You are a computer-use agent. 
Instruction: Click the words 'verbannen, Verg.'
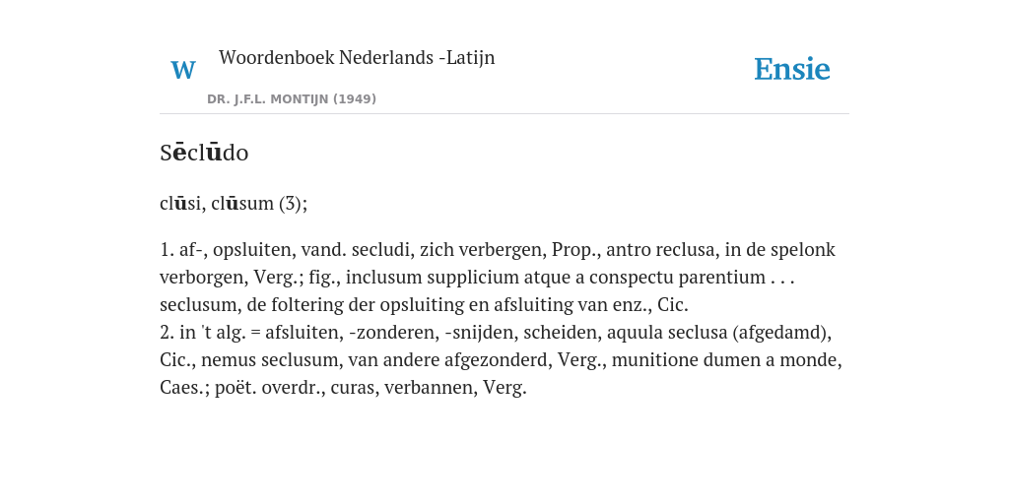tap(455, 388)
